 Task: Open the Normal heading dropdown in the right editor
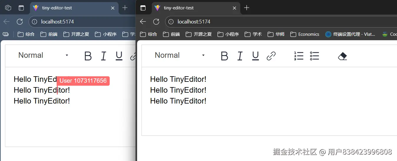[x=179, y=55]
